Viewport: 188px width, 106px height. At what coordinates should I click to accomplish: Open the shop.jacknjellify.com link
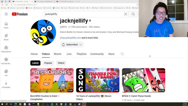[70, 38]
